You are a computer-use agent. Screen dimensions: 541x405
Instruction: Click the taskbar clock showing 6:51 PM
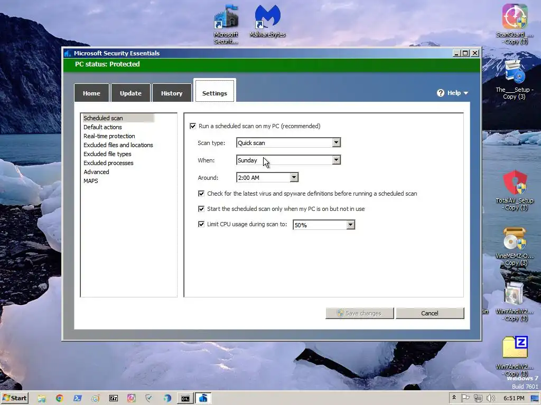click(x=514, y=399)
